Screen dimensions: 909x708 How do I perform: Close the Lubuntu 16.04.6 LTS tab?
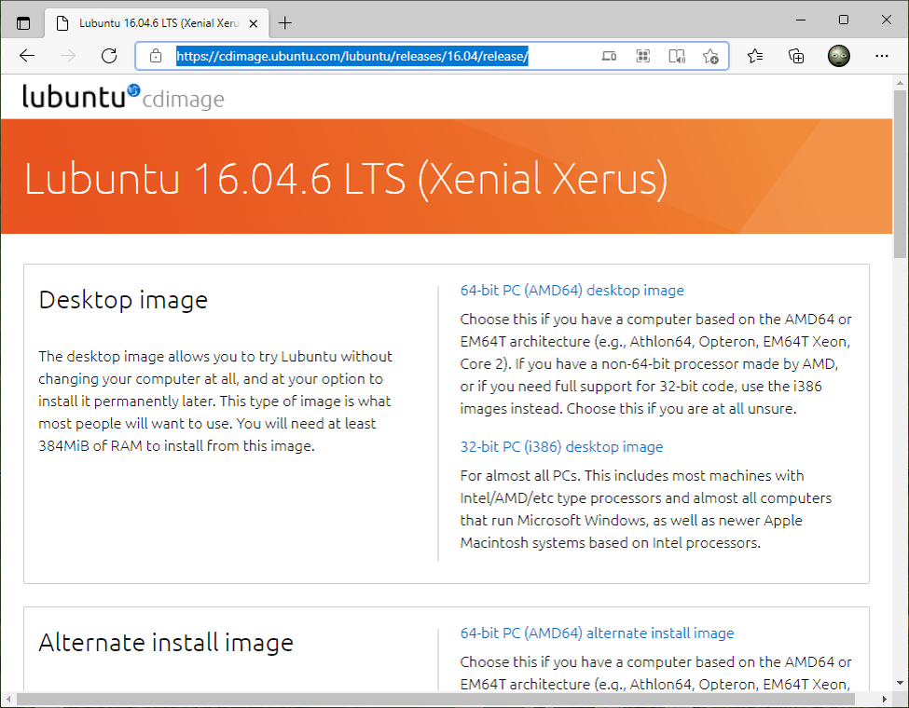click(254, 23)
